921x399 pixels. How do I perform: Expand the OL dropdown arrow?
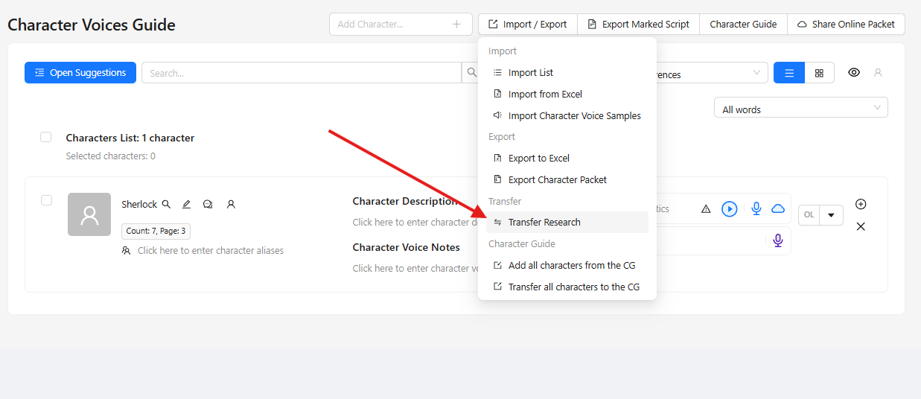click(x=831, y=215)
